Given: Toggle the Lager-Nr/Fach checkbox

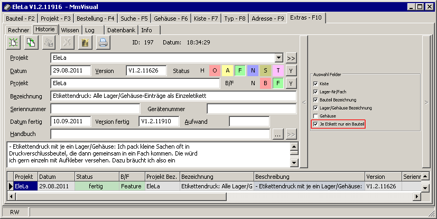Looking at the screenshot, I should [x=315, y=92].
